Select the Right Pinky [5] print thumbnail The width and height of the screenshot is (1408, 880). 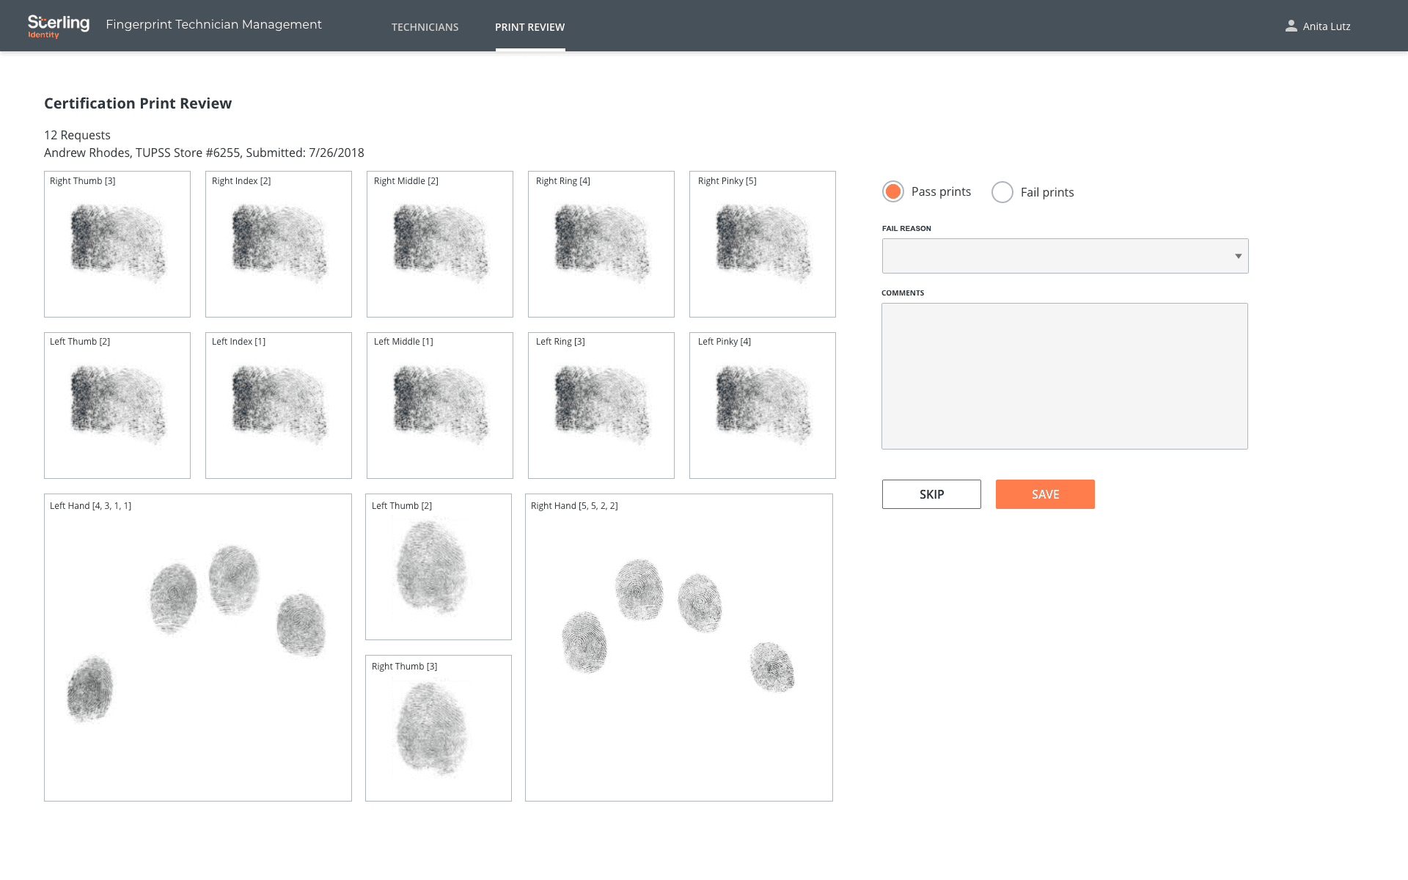pos(762,244)
